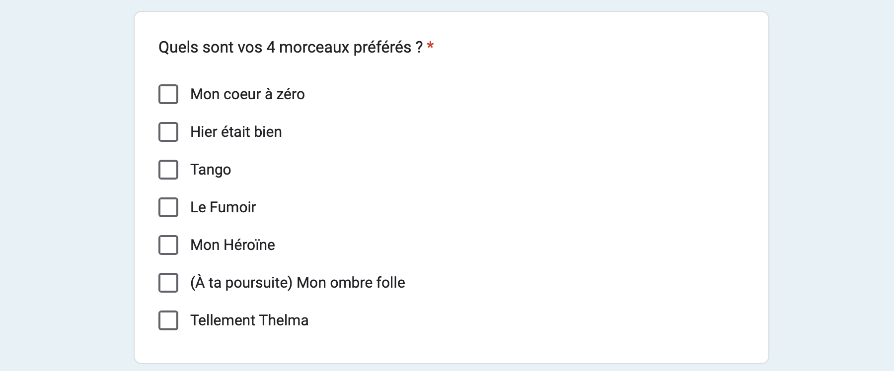Tick the 'Hier était bien' checkbox
Screen dimensions: 894x371
point(168,132)
